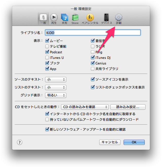The width and height of the screenshot is (162, 167).
Task: Open the Store preferences pane
Action: pyautogui.click(x=75, y=19)
